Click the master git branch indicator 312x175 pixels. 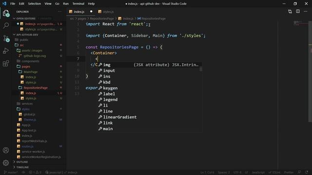[x=11, y=173]
